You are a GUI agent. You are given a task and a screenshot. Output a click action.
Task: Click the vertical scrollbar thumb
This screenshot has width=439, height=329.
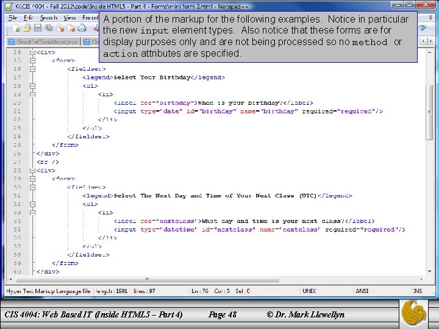[x=429, y=111]
